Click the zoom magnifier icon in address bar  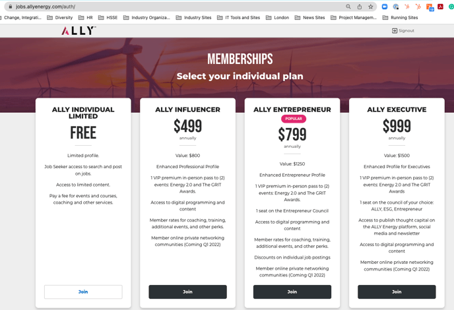tap(348, 7)
